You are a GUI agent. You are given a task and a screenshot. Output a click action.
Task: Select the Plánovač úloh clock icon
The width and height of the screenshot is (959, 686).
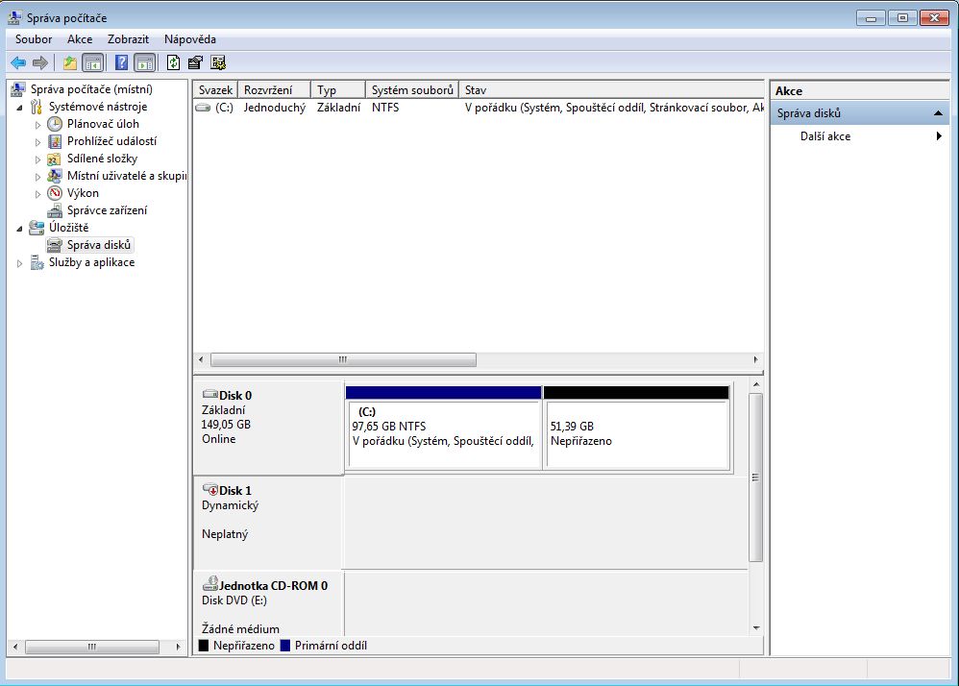pos(55,124)
